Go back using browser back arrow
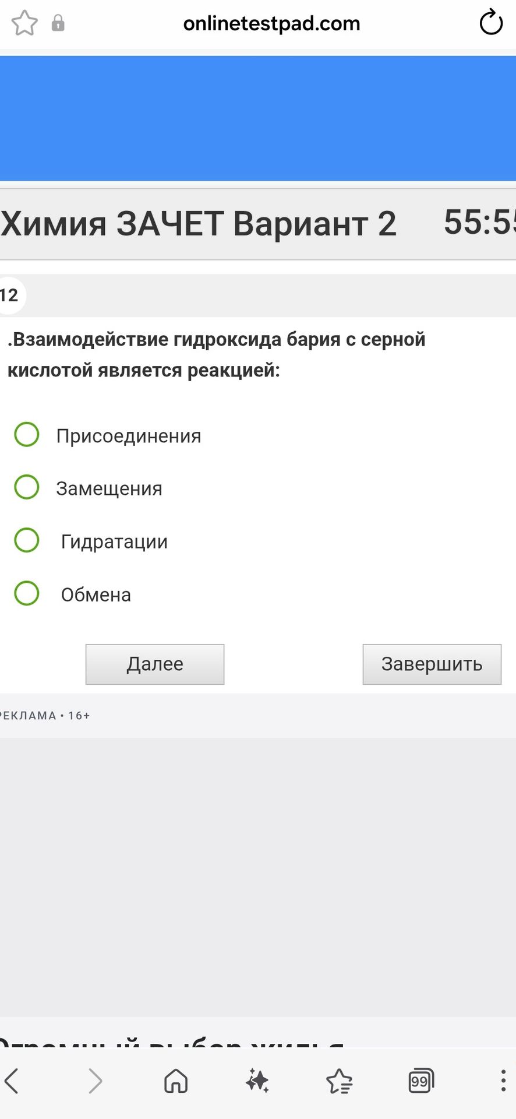The height and width of the screenshot is (1119, 516). pos(12,1081)
